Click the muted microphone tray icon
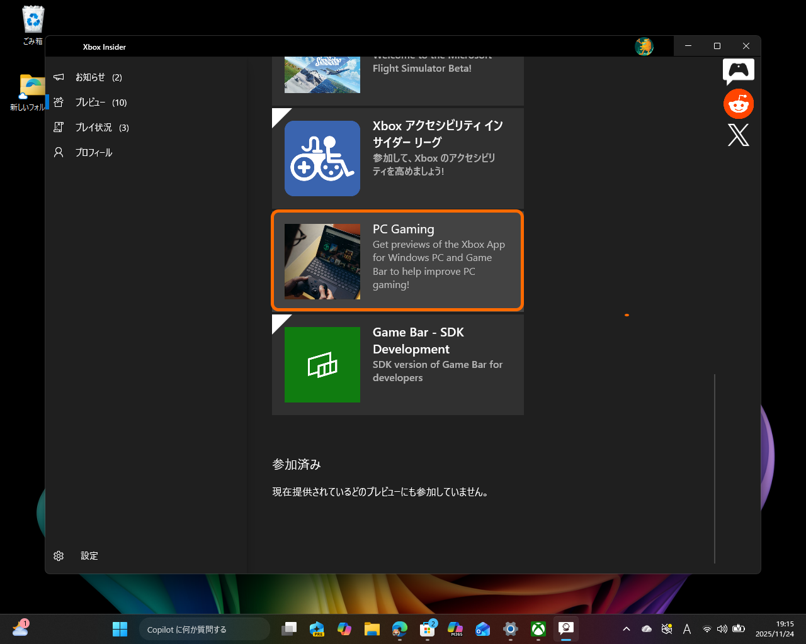The image size is (806, 644). coord(666,629)
